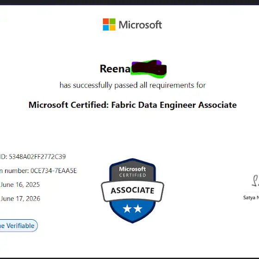Viewport: 259px width, 259px height.
Task: Click 'Microsoft CERTIFIED' text on badge top
Action: (132, 172)
